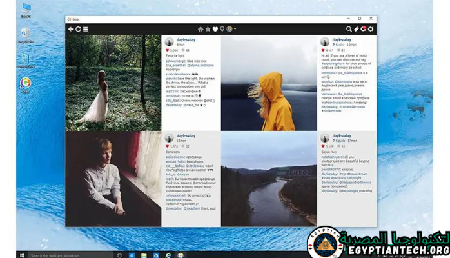Viewport: 450px width, 258px height.
Task: Open the woman in white dress photo
Action: 113,83
